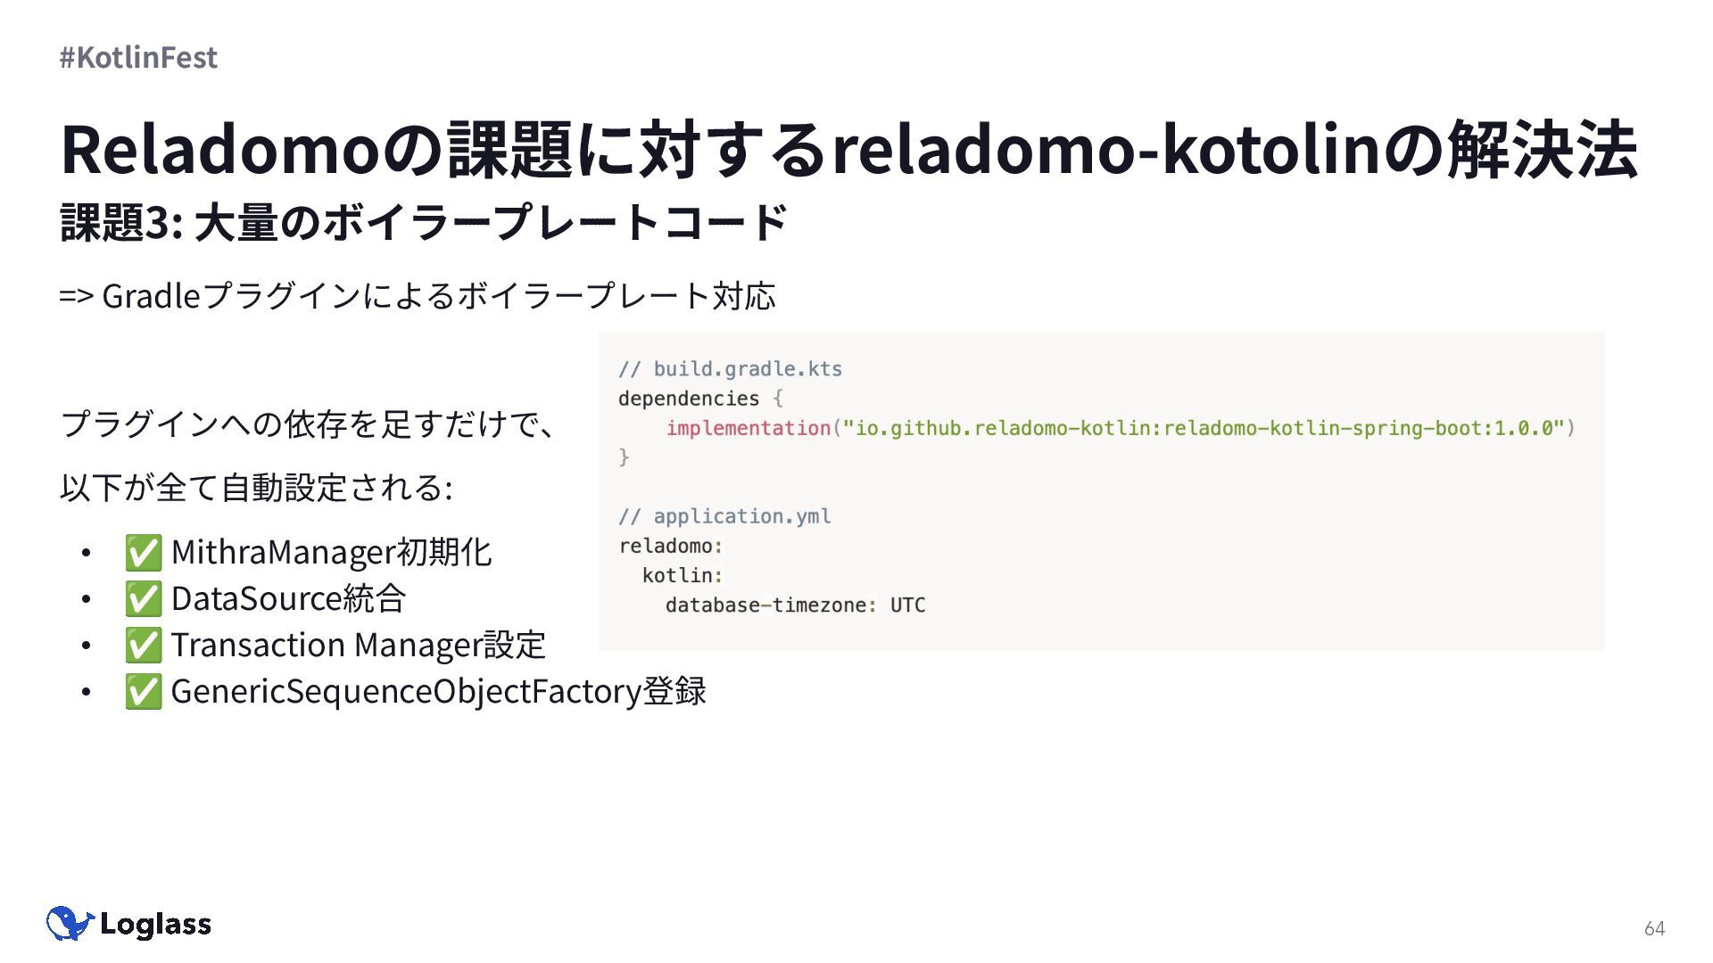Click the application.yml comment line

point(724,516)
